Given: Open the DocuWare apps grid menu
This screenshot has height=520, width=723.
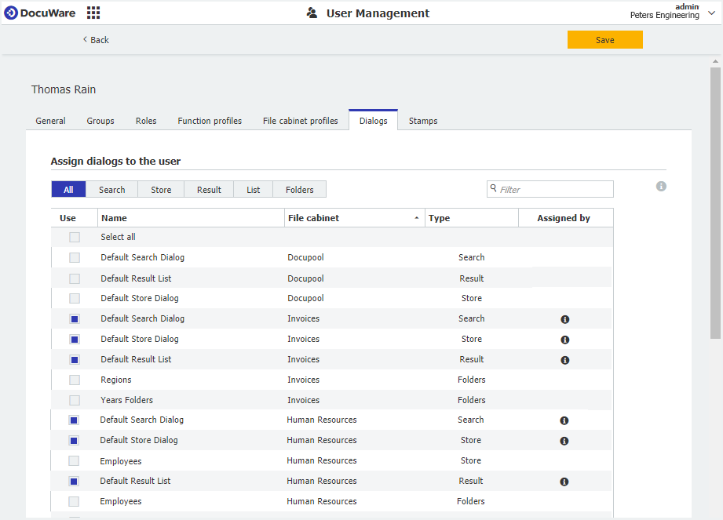Looking at the screenshot, I should coord(93,13).
